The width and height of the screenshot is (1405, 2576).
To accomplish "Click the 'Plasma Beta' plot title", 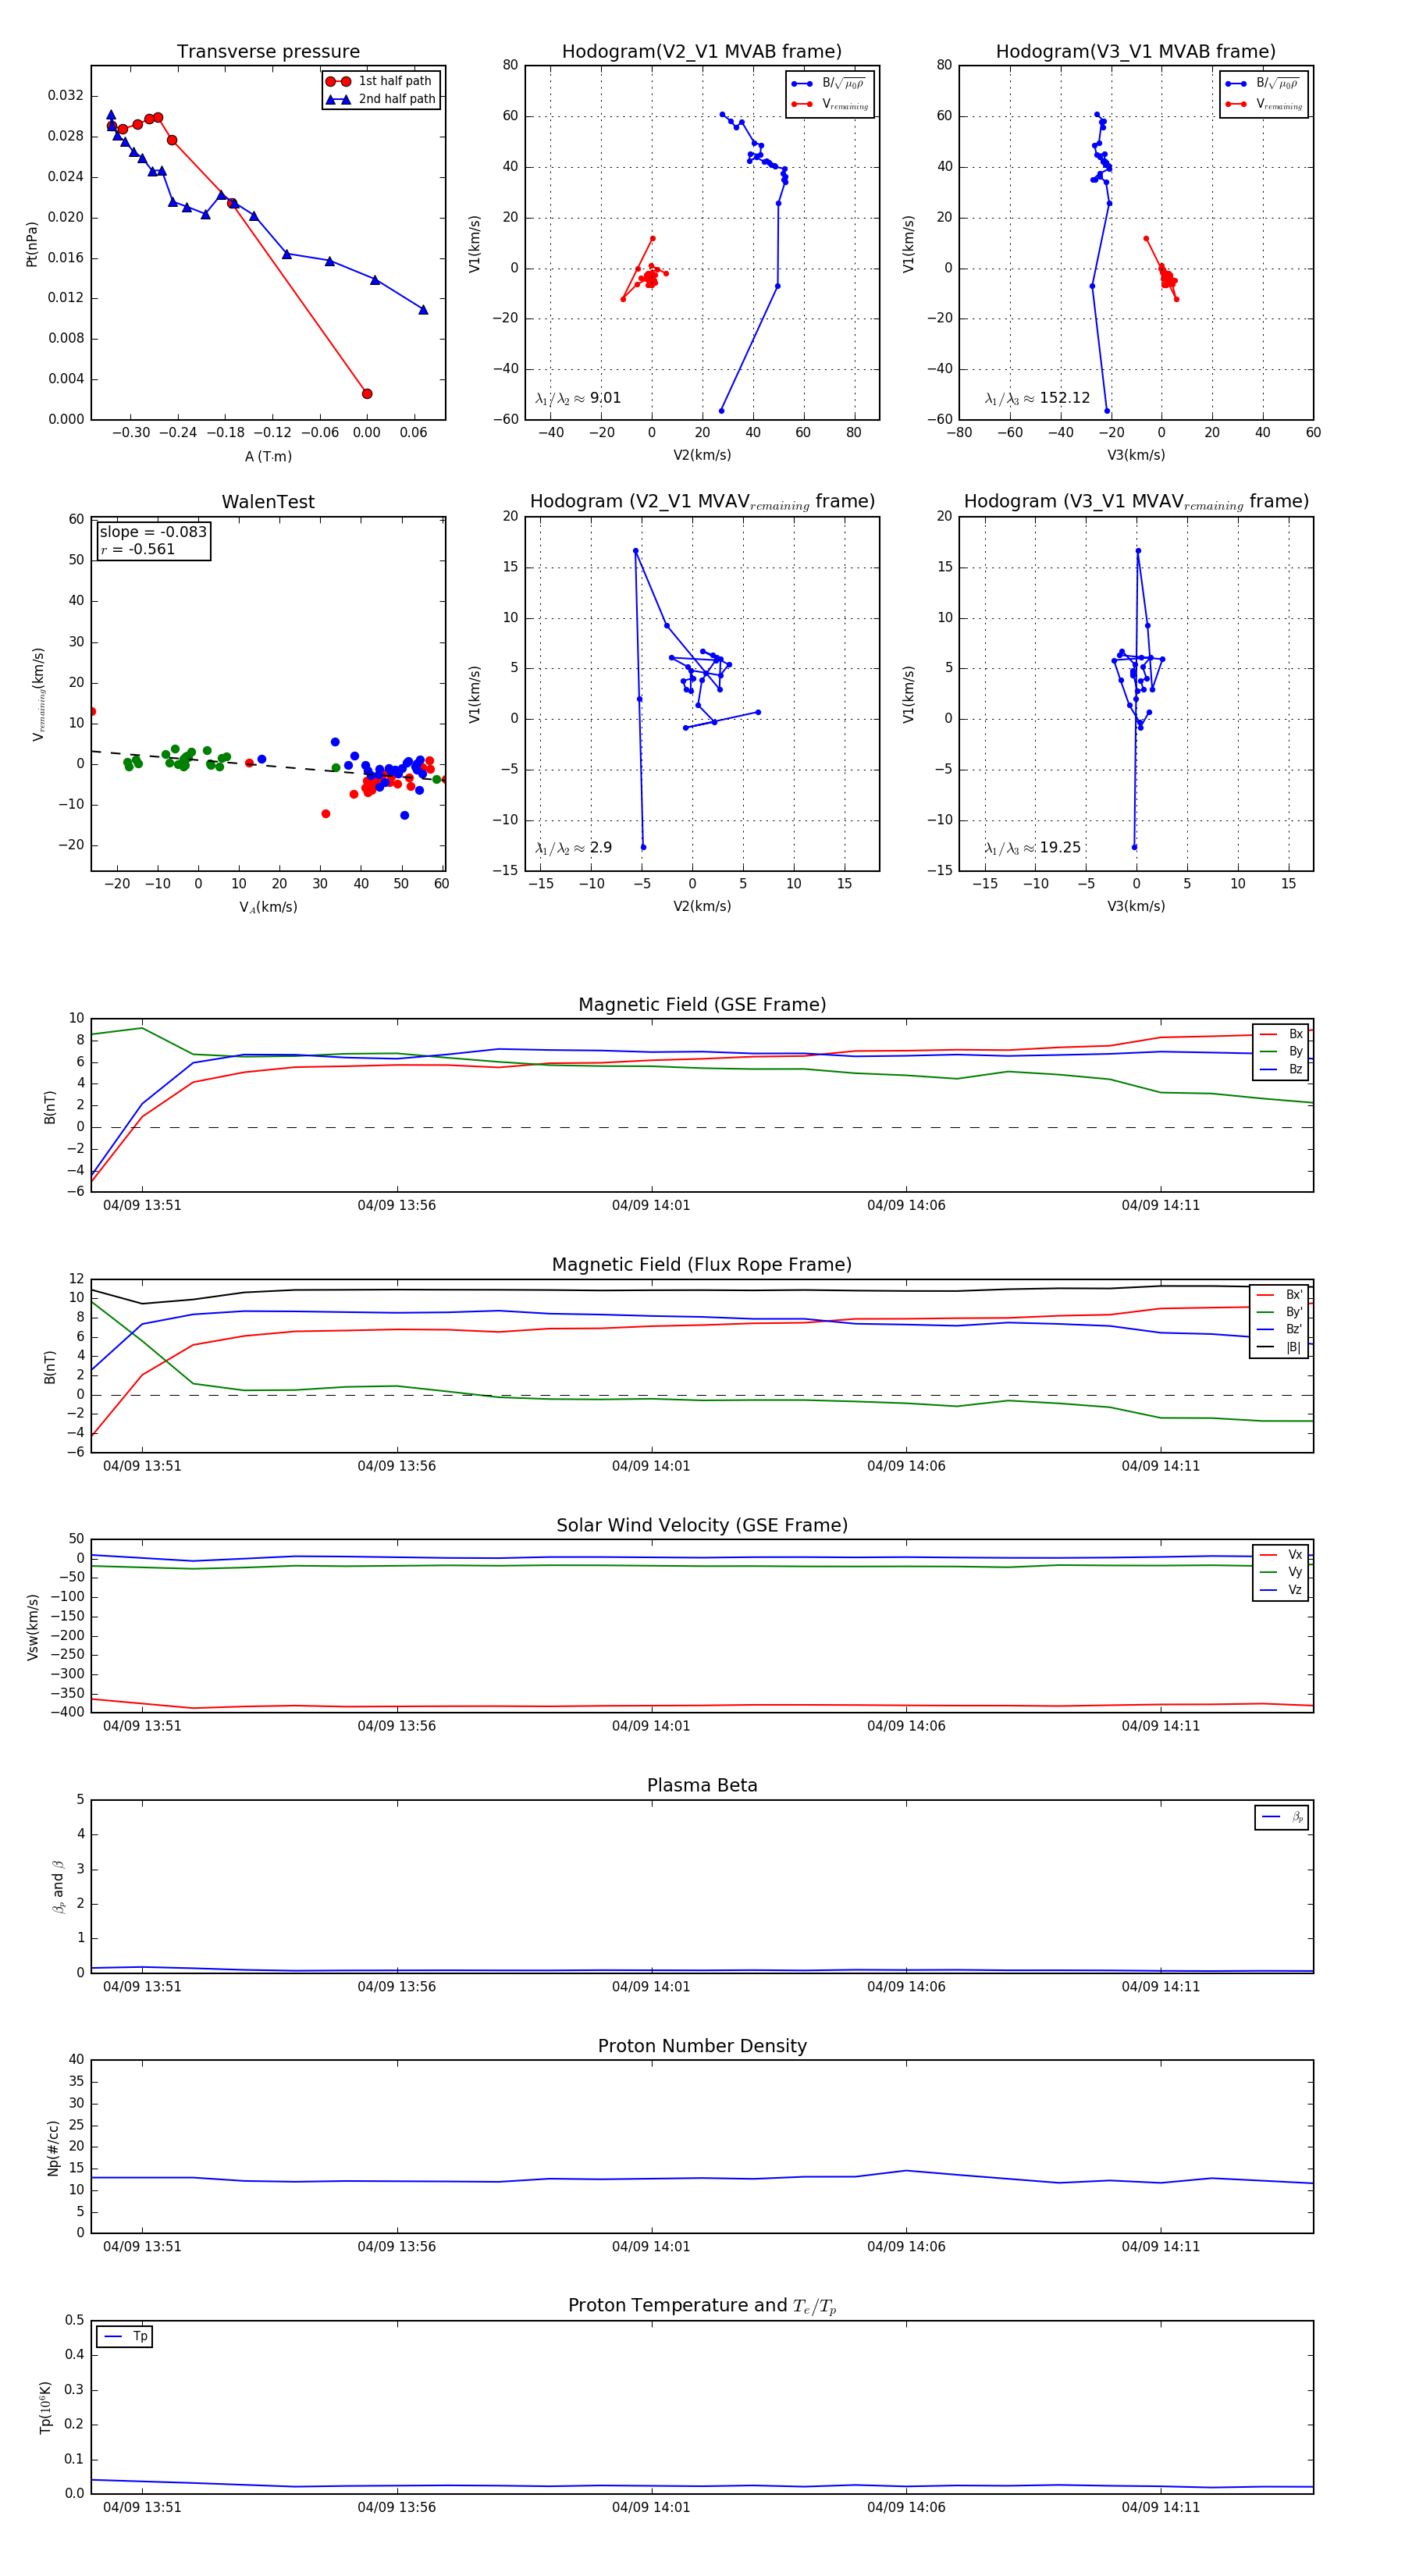I will point(702,1786).
